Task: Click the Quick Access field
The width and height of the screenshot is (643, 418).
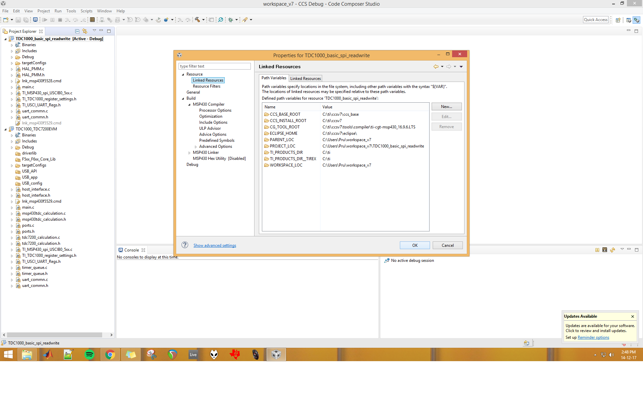Action: click(595, 20)
